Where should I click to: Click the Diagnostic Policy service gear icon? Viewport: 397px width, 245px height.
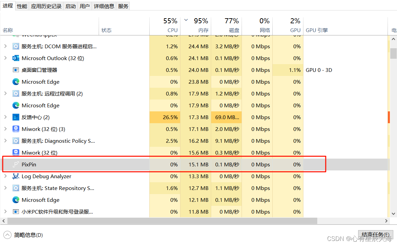point(16,141)
